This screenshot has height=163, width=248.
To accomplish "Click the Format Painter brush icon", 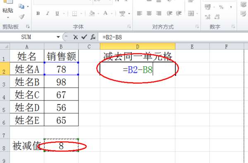I will 21,17.
